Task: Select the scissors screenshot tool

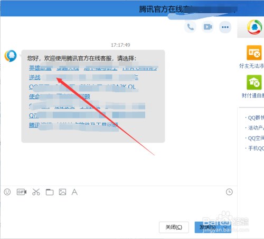Action: click(36, 192)
